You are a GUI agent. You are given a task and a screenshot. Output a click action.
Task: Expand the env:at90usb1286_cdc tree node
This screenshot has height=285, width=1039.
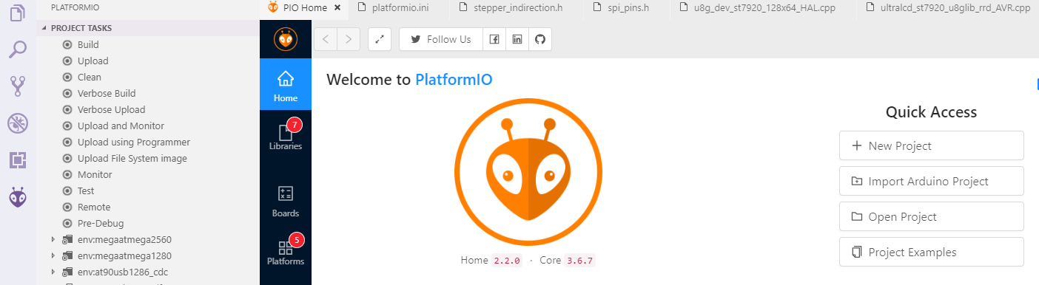(53, 272)
